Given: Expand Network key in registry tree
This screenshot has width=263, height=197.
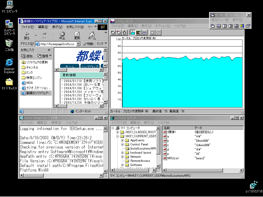Looking at the screenshot, I should point(123,157).
